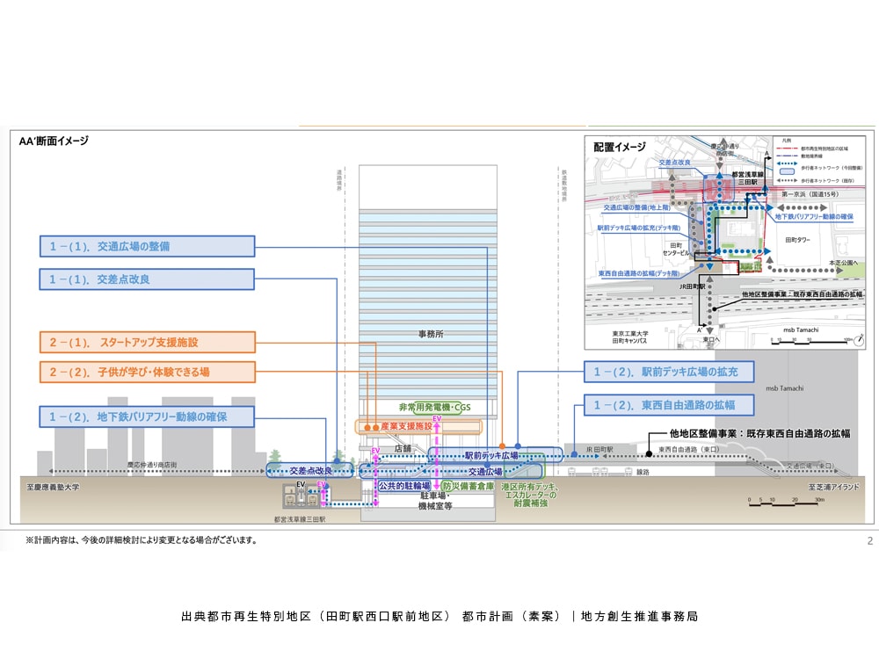This screenshot has height=659, width=879.
Task: Click the 2-(2) 子供が学び・体験できる場 label
Action: pos(147,372)
